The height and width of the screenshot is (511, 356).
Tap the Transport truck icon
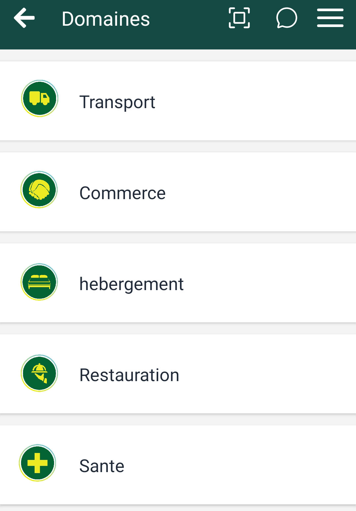tap(40, 98)
